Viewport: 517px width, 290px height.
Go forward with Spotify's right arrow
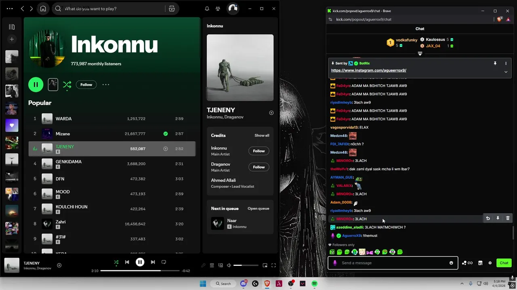point(31,8)
